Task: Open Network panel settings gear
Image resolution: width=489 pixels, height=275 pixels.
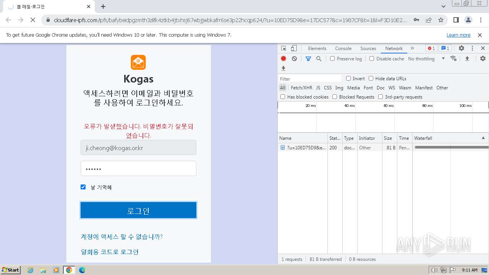Action: tap(483, 59)
